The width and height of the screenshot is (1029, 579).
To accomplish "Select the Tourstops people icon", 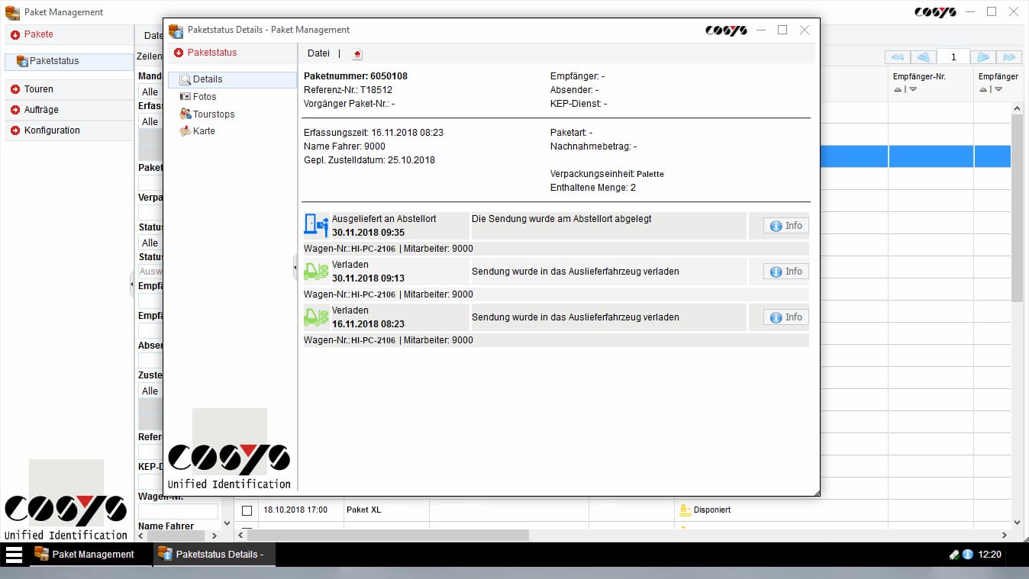I will tap(185, 114).
